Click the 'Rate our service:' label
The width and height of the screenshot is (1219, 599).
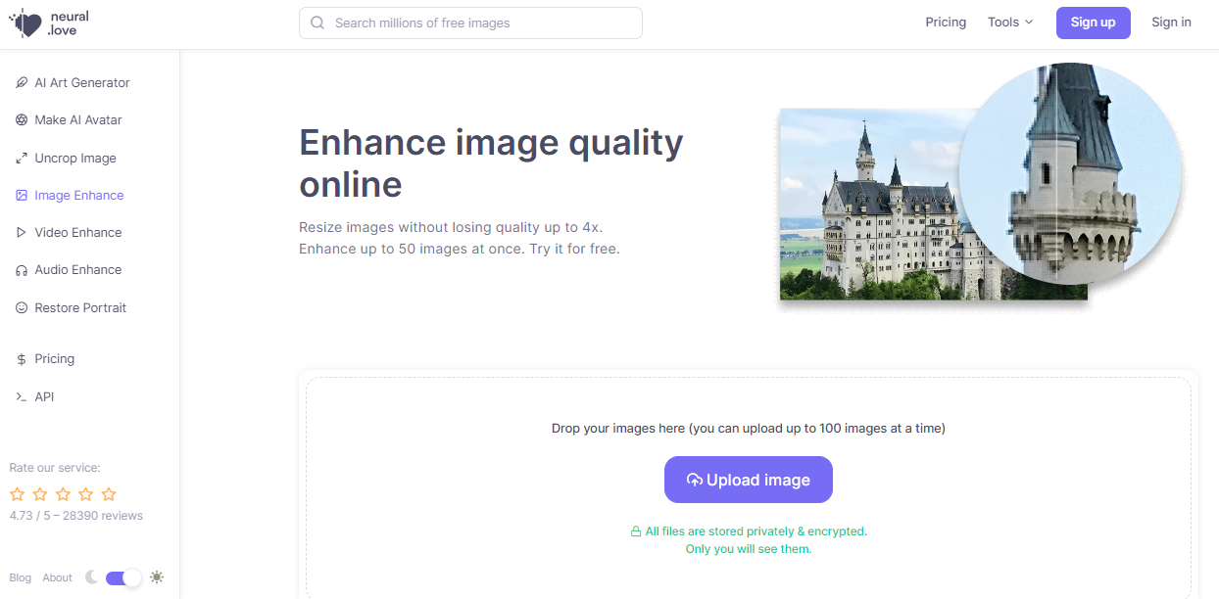[55, 468]
